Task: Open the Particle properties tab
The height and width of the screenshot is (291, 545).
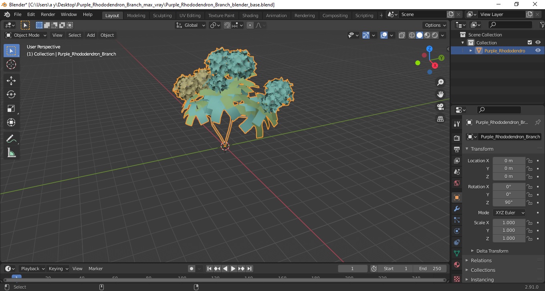Action: (456, 220)
